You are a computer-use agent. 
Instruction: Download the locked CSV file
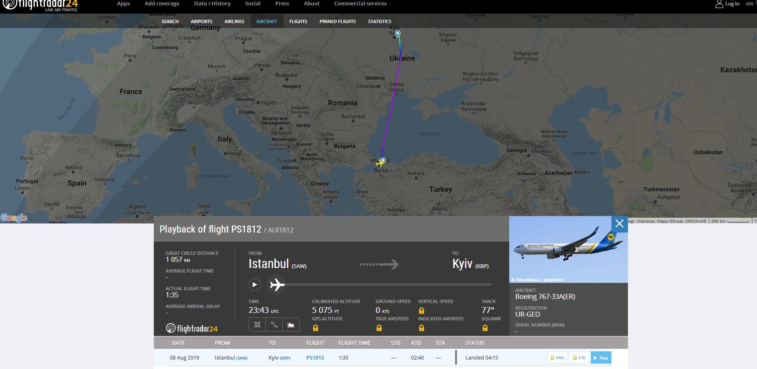pos(579,357)
